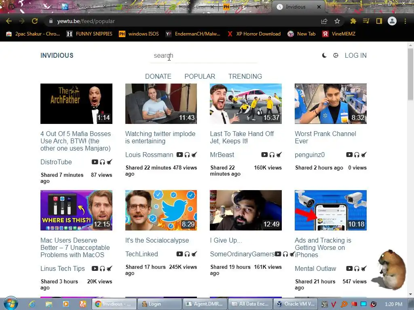Select the Invidious browser tab
Image resolution: width=414 pixels, height=310 pixels.
pyautogui.click(x=298, y=7)
